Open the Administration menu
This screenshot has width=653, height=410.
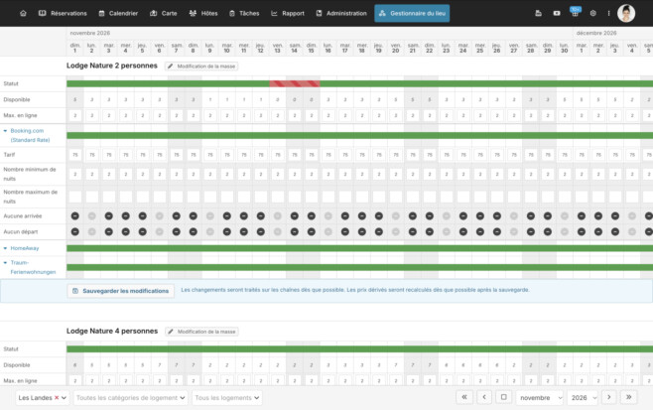[341, 13]
